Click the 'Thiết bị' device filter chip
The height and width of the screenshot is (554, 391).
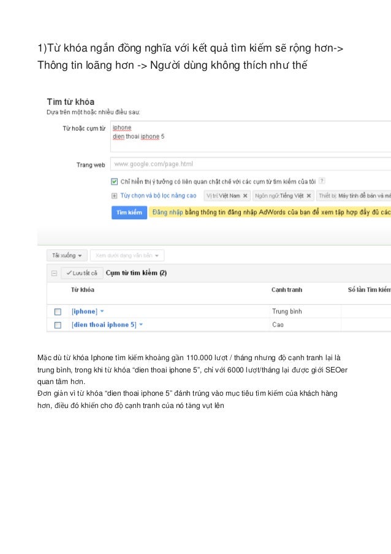pos(354,196)
